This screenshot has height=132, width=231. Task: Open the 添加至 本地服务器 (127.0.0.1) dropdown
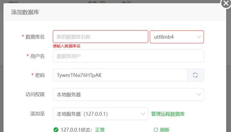coord(100,114)
